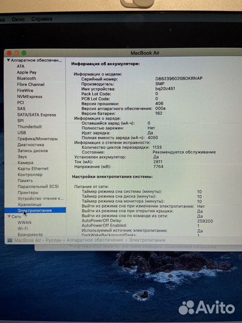Close the MacBook Air window
The width and height of the screenshot is (242, 323).
[9, 53]
